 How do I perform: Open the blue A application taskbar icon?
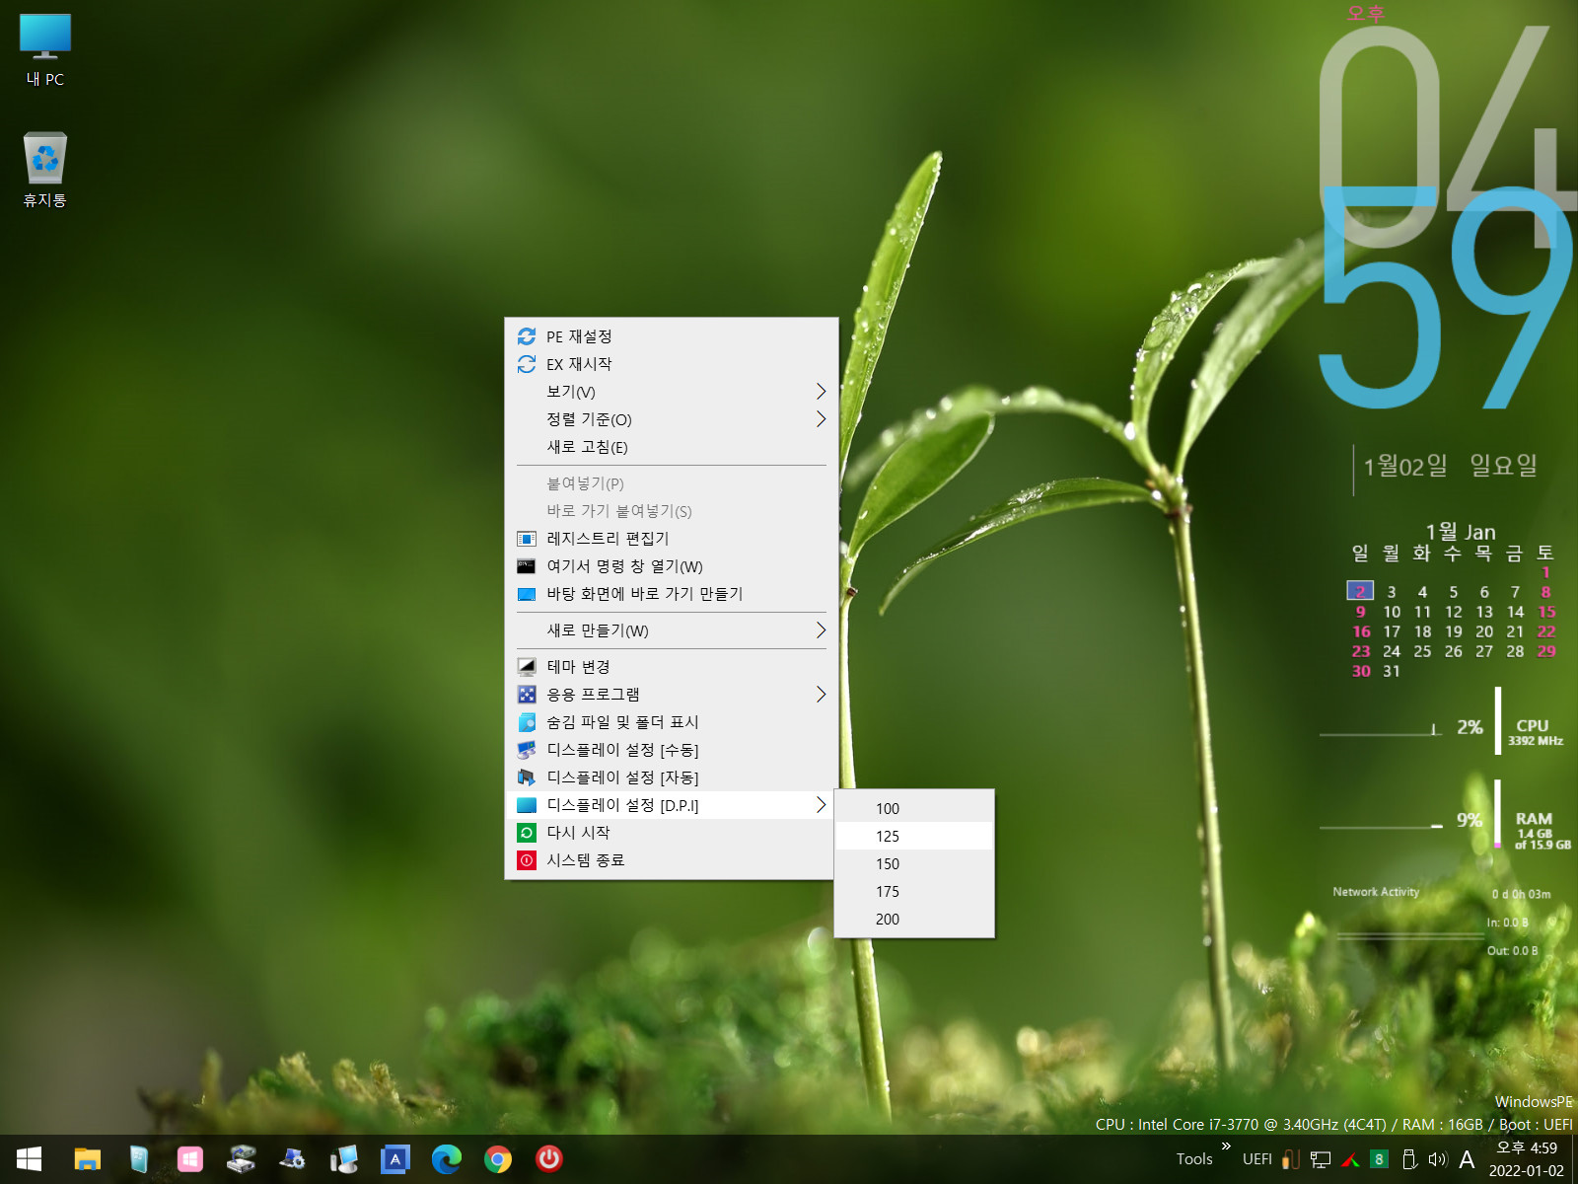[394, 1159]
